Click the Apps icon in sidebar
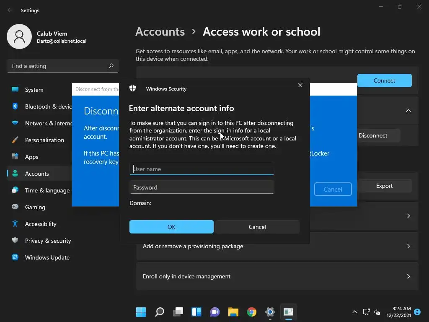Screen dimensions: 429x322 (15, 156)
